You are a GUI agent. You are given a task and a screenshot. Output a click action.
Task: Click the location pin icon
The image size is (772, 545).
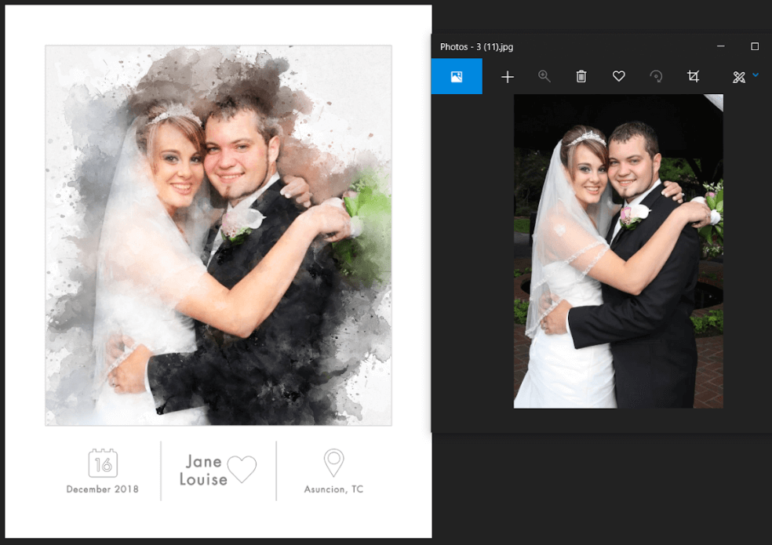334,463
